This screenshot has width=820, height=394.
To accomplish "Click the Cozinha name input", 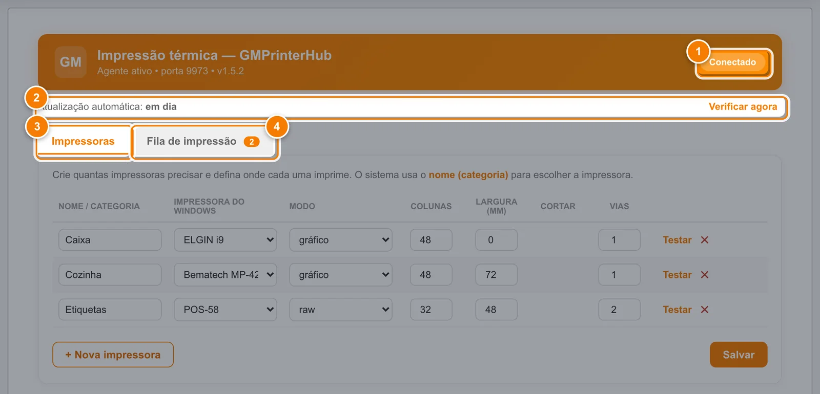I will [110, 275].
